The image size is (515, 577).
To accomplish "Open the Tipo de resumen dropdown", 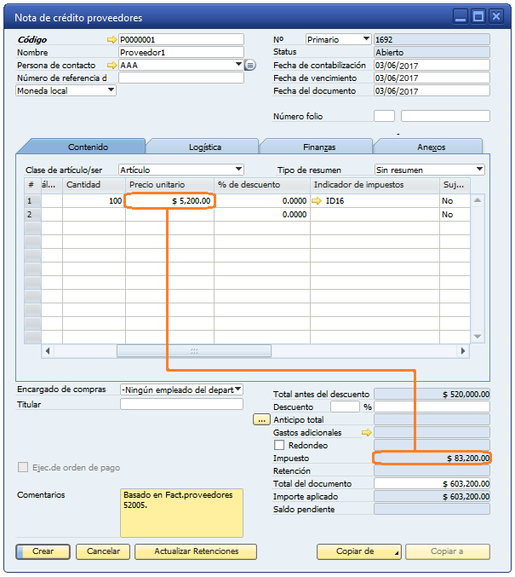I will coord(479,170).
